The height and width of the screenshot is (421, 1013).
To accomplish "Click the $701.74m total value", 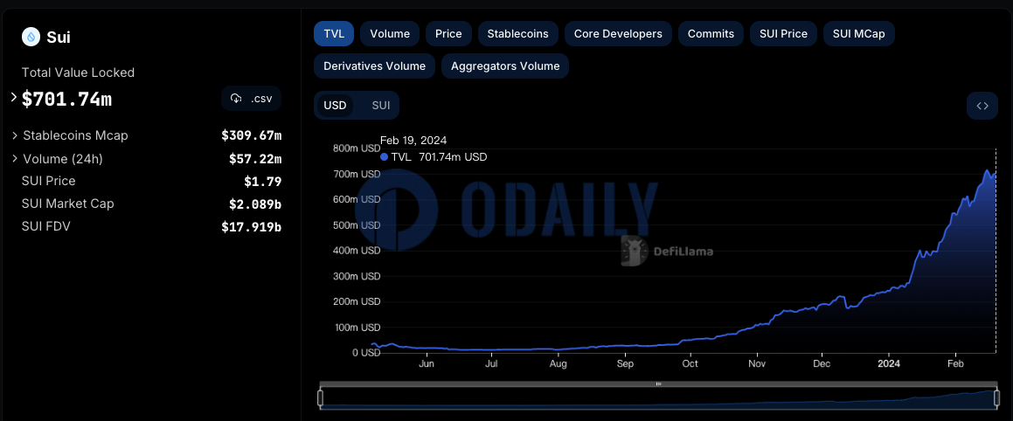I will tap(66, 99).
